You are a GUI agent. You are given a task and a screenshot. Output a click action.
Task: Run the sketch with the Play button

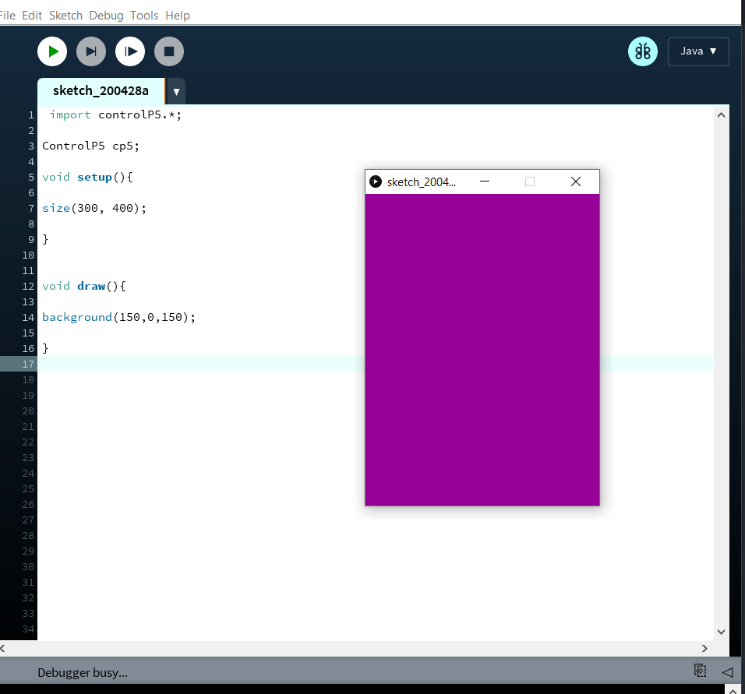pos(52,51)
